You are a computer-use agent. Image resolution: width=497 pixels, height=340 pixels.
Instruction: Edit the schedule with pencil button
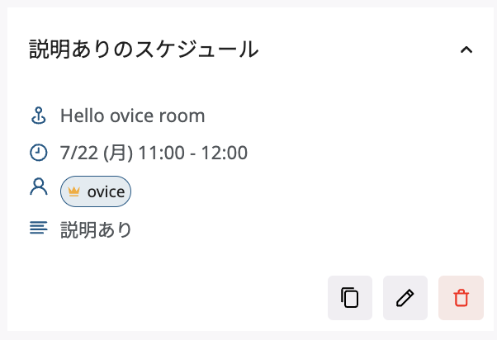point(405,297)
